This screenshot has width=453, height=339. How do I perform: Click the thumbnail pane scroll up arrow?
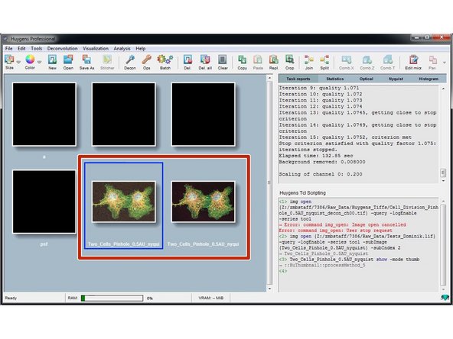269,78
